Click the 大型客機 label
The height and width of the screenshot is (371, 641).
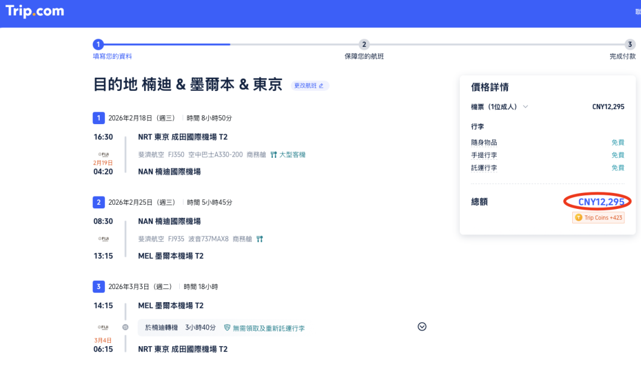[x=292, y=154]
